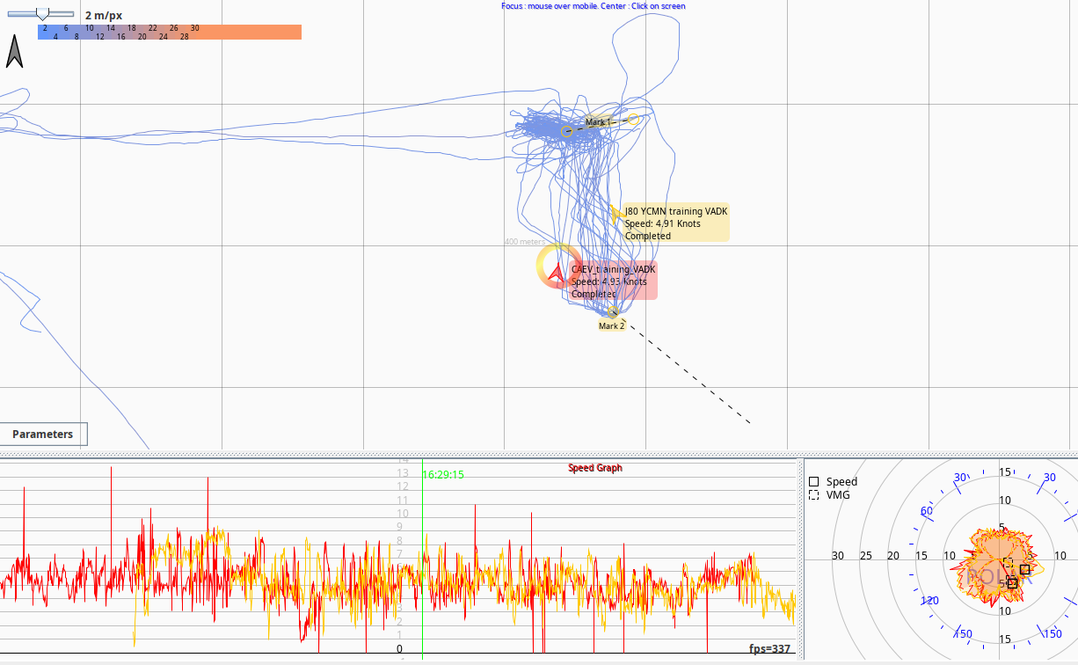Open the Parameters panel
The image size is (1078, 665).
[43, 434]
